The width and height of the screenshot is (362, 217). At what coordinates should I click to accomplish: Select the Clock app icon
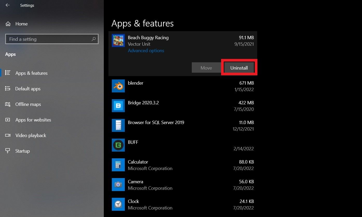(x=118, y=204)
